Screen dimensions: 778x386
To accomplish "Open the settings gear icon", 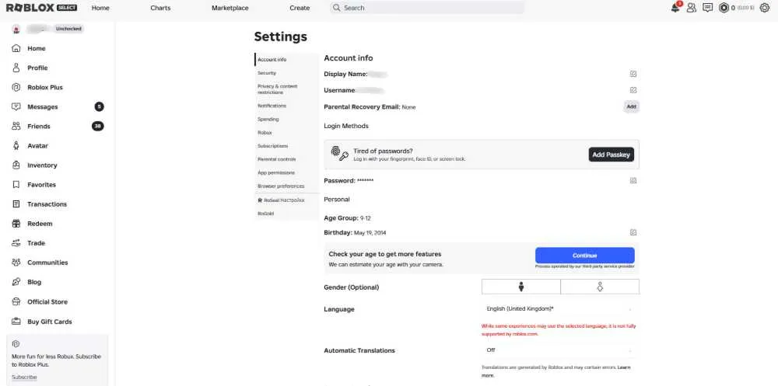I will (764, 8).
